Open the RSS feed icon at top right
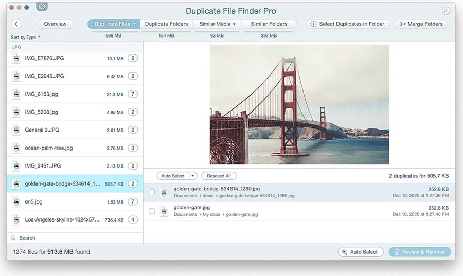 [x=446, y=10]
